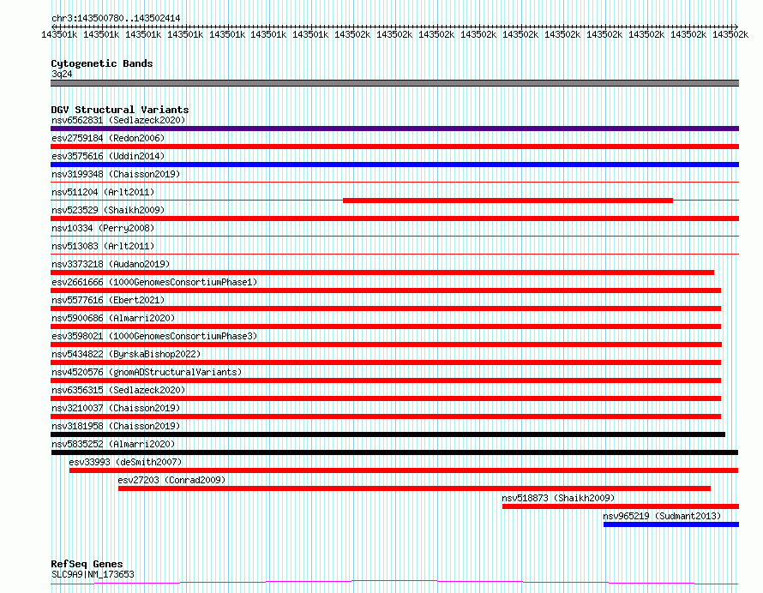Viewport: 763px width, 593px height.
Task: Click the chr3:143500780..143502414 region label
Action: (116, 18)
